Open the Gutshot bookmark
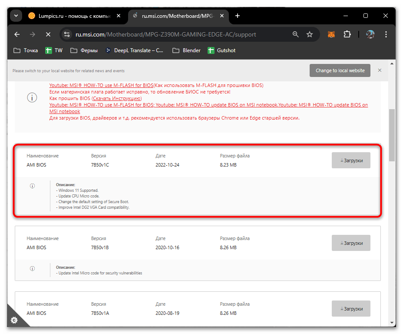This screenshot has height=334, width=403. point(221,50)
